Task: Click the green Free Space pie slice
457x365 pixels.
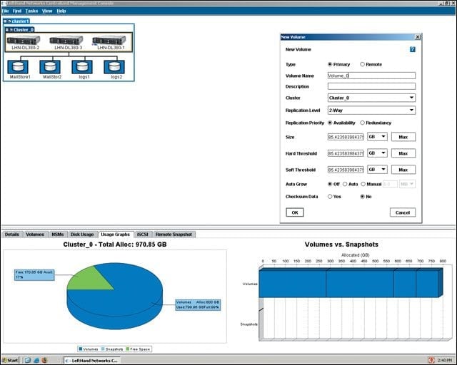Action: [89, 280]
